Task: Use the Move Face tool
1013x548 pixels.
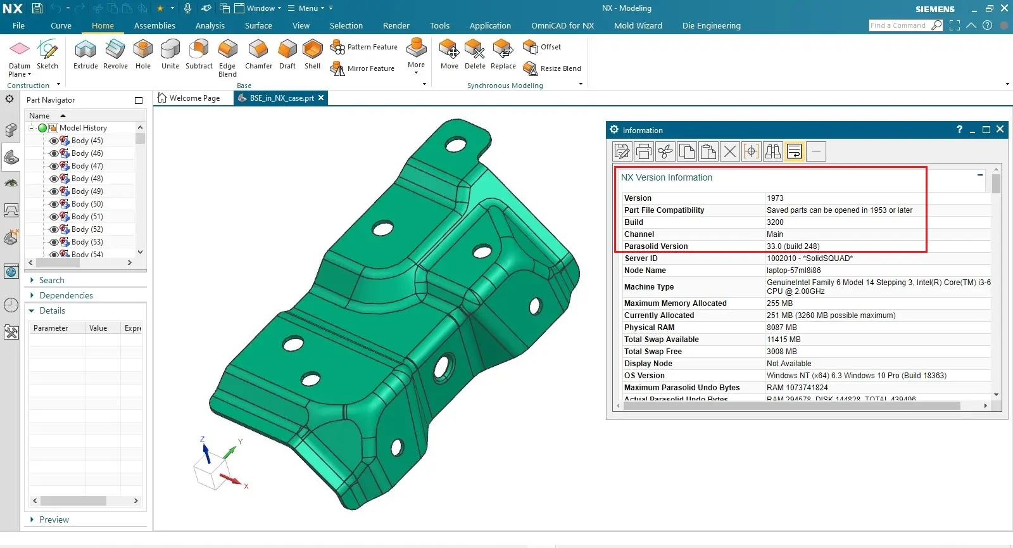Action: click(450, 53)
